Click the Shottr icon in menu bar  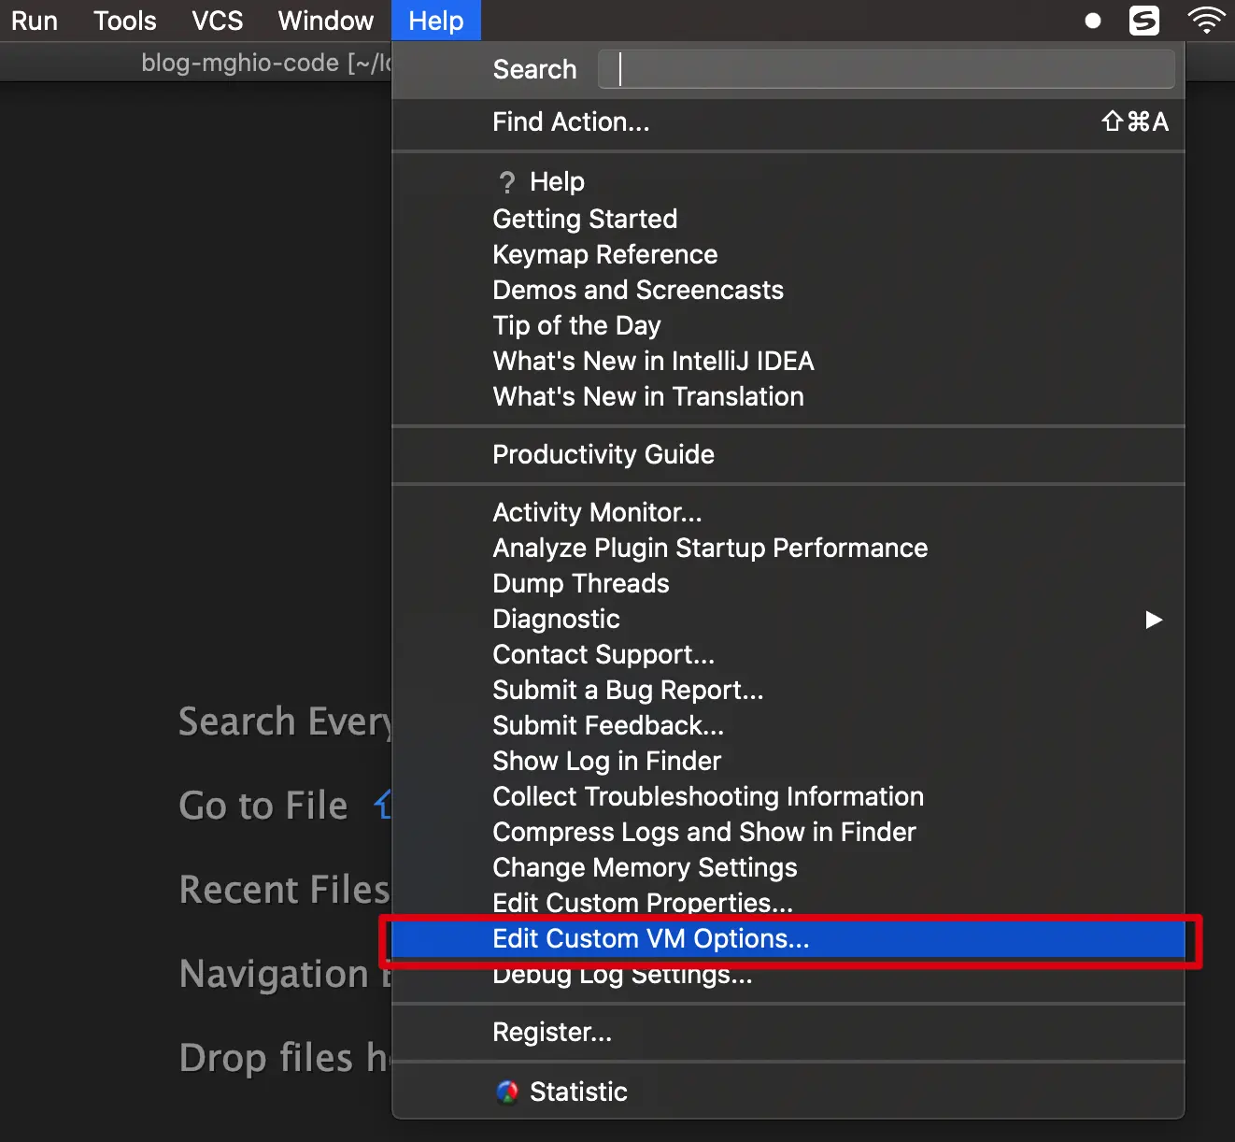[1143, 20]
